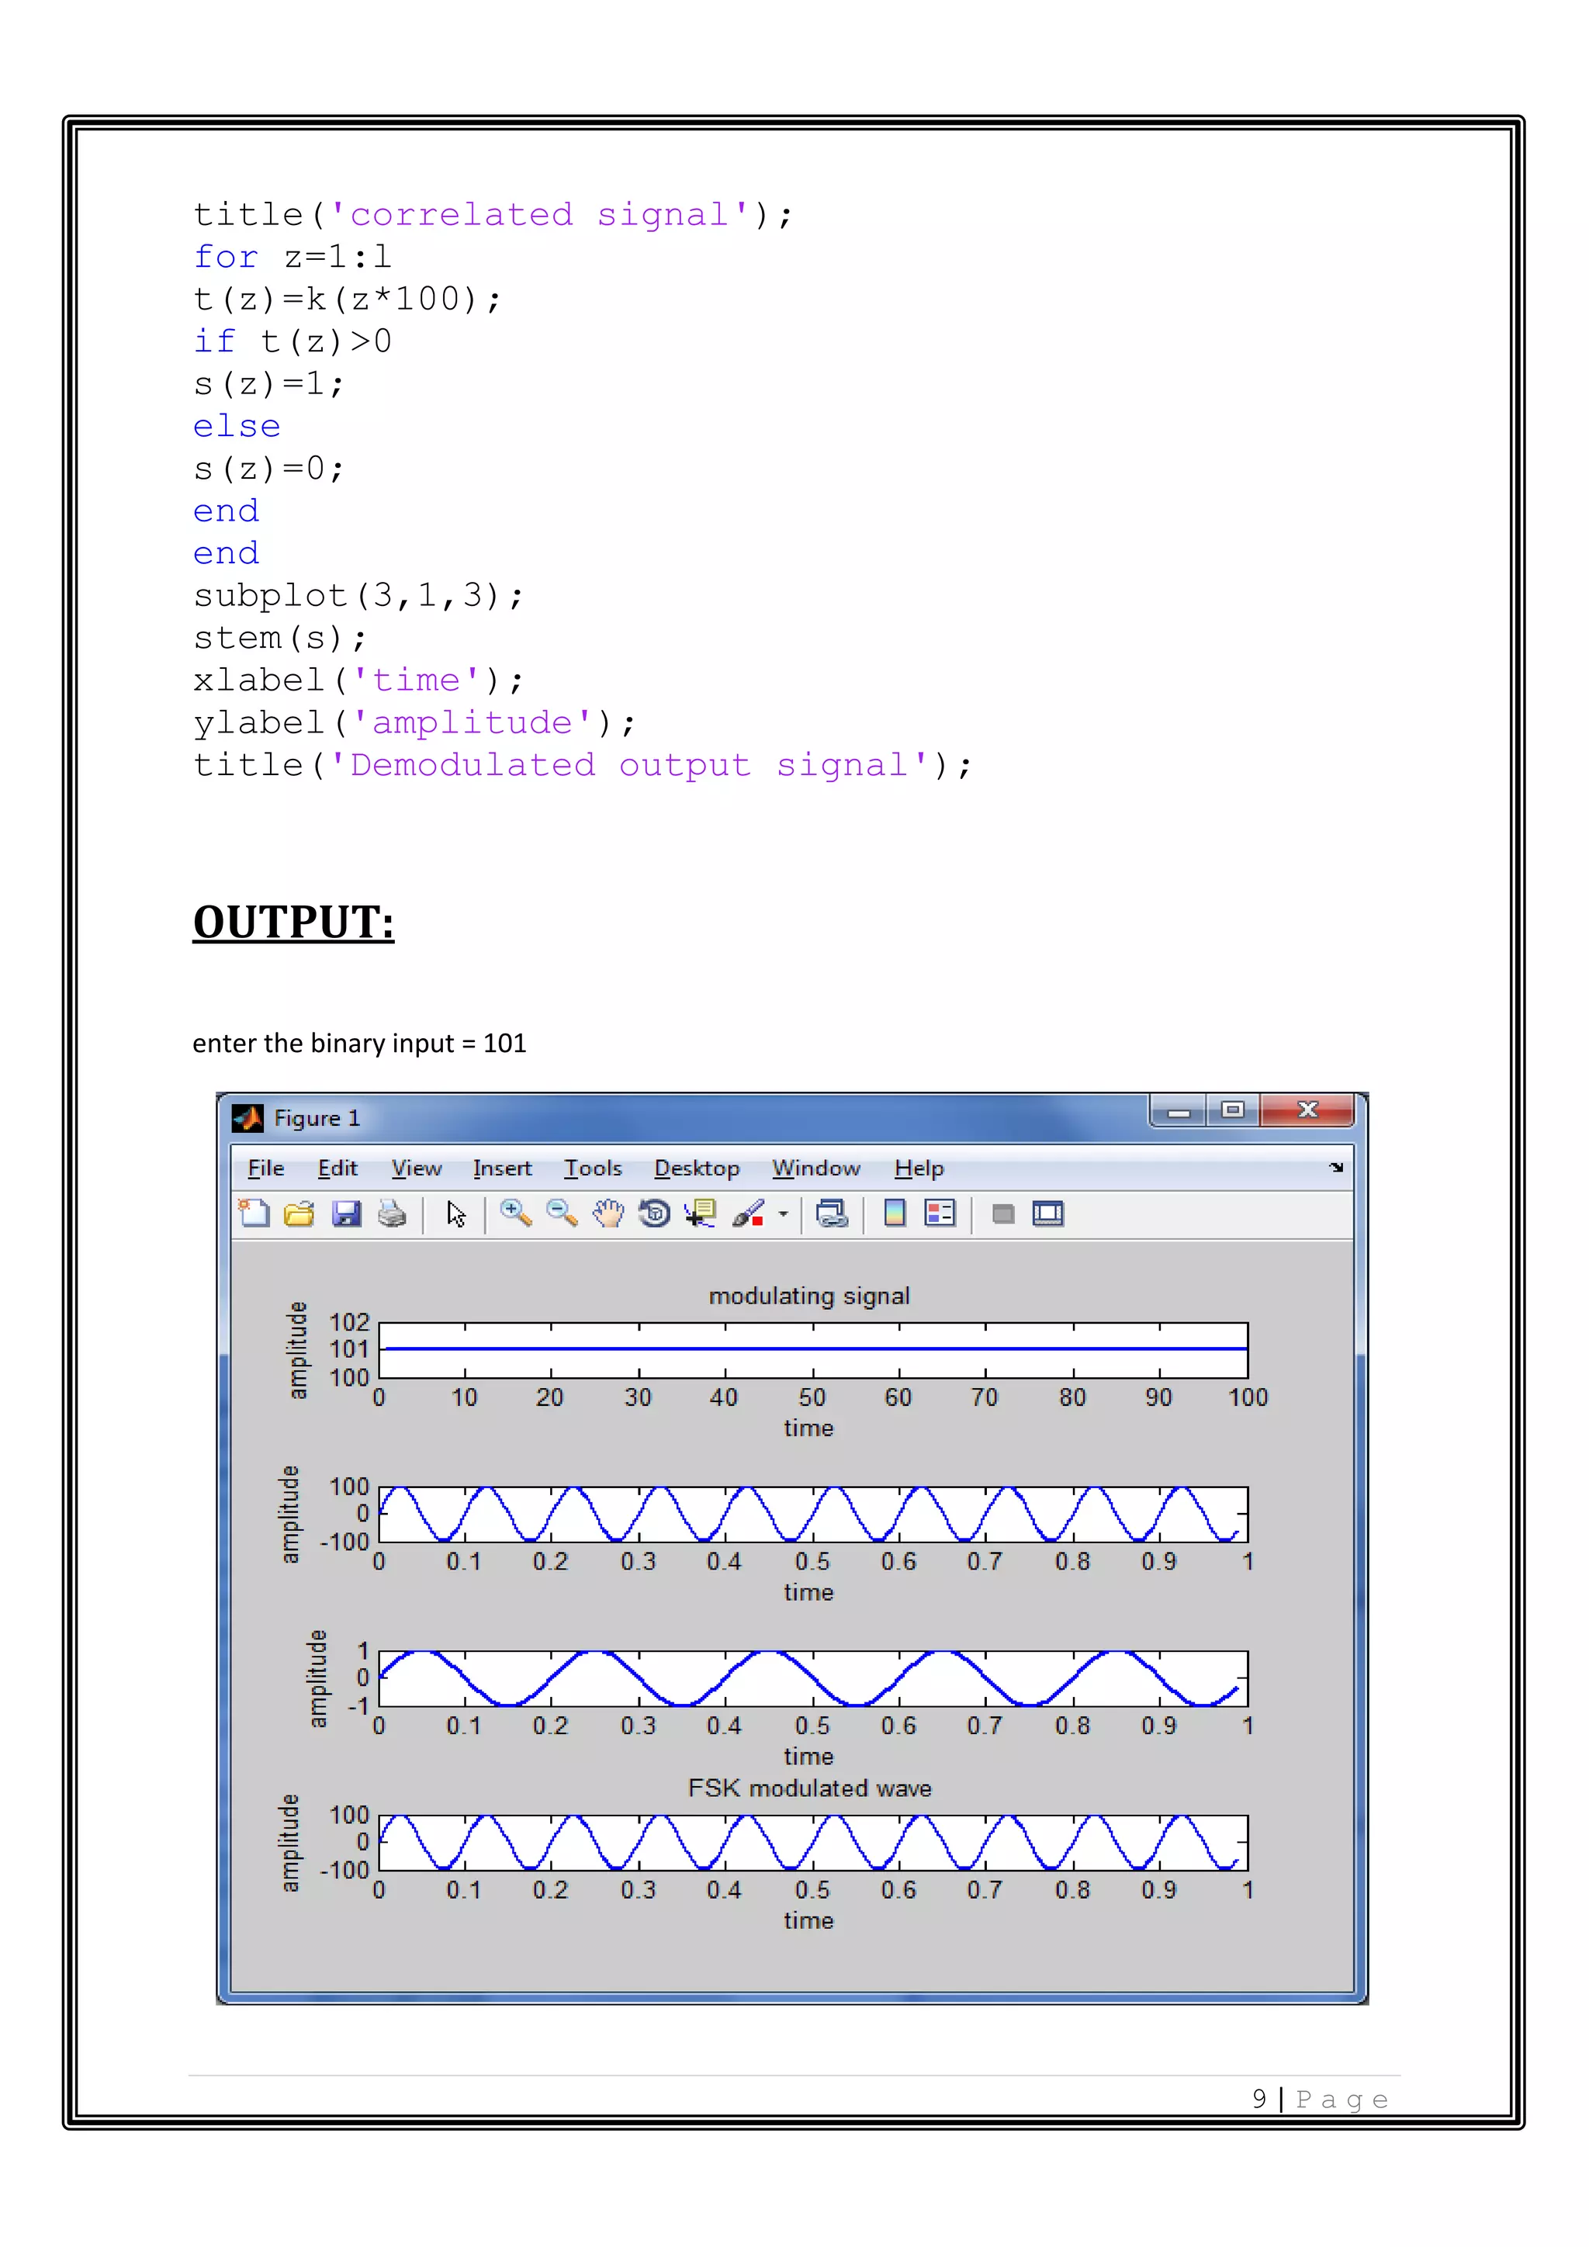1589x2247 pixels.
Task: Insert a legend using the toolbar icon
Action: point(940,1214)
